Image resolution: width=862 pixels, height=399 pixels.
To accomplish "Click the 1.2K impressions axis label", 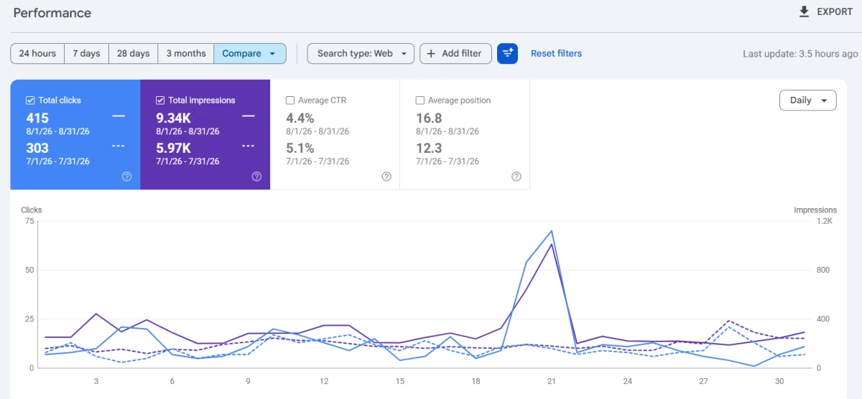I will click(825, 221).
